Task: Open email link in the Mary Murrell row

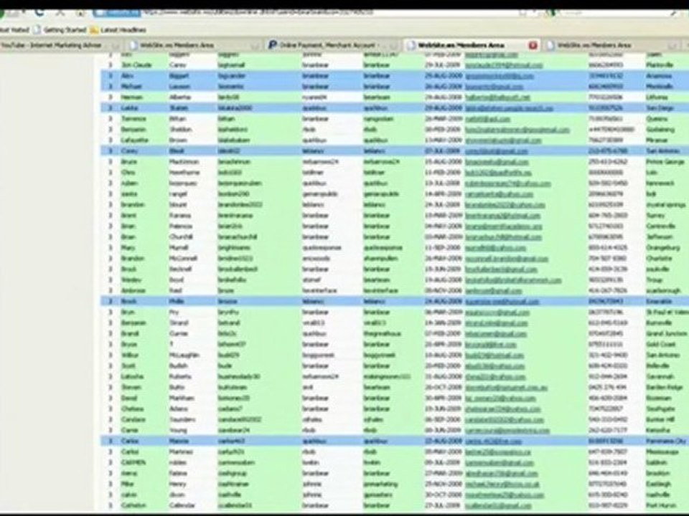Action: click(x=495, y=248)
